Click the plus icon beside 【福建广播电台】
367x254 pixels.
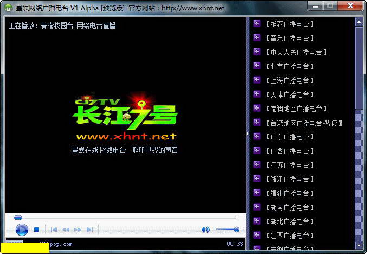click(257, 193)
